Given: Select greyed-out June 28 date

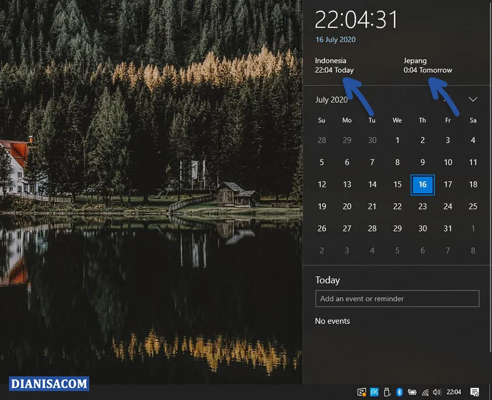Looking at the screenshot, I should coord(322,140).
